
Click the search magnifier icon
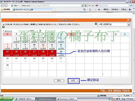pyautogui.click(x=131, y=6)
